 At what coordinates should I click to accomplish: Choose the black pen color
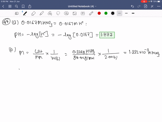click(x=113, y=13)
